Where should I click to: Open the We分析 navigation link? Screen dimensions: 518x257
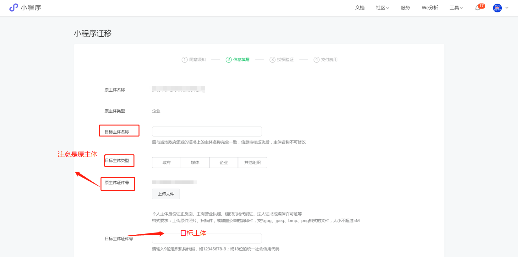(430, 8)
